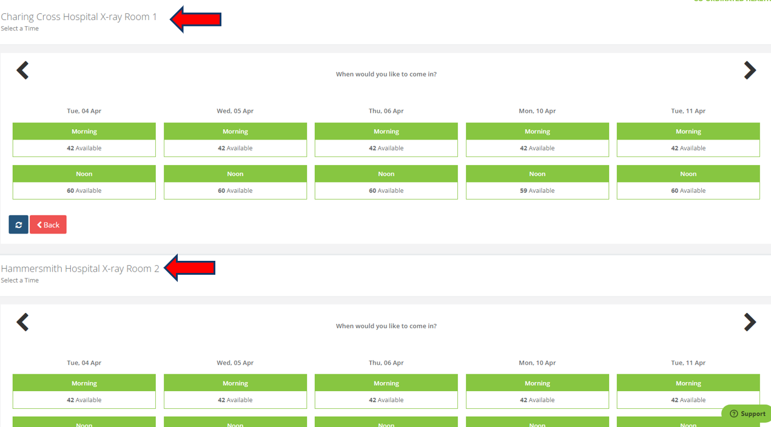The height and width of the screenshot is (427, 771).
Task: Choose Hammersmith Morning slot on Thu 06 Apr
Action: (386, 391)
